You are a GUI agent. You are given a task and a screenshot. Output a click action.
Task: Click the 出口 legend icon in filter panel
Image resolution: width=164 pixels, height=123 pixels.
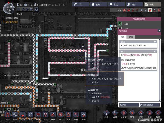click(x=120, y=24)
